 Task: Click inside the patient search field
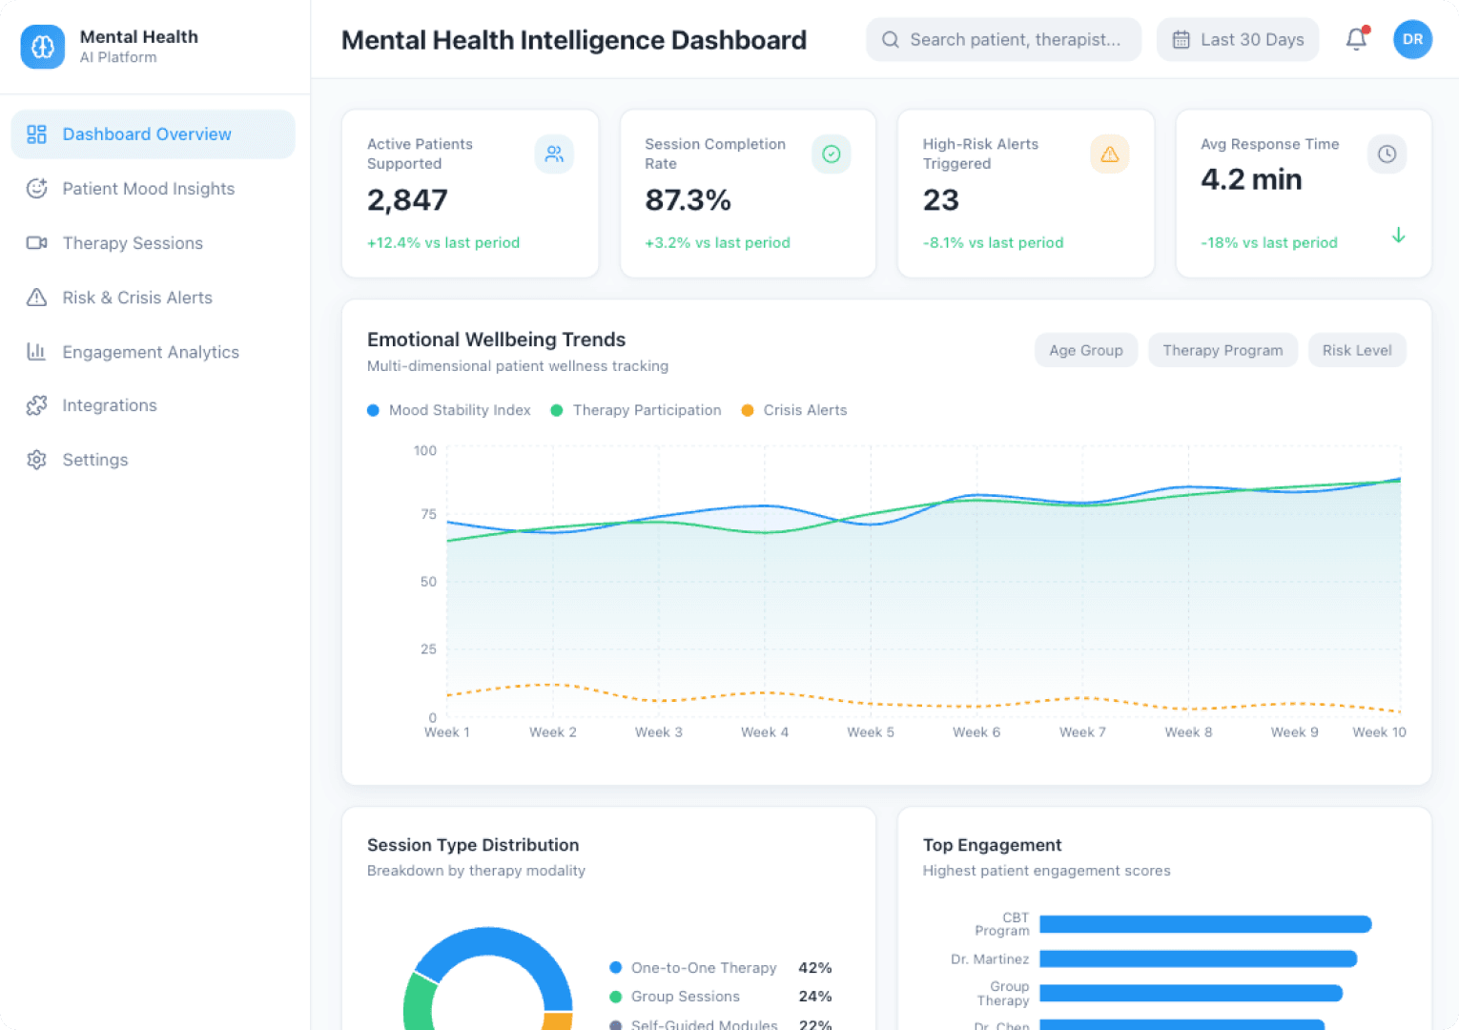tap(1001, 39)
